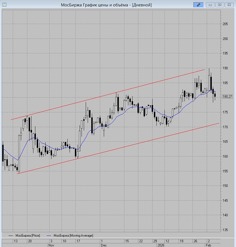Screen dimensions: 236x247
Task: Click the 170 price axis label
Action: coord(225,127)
